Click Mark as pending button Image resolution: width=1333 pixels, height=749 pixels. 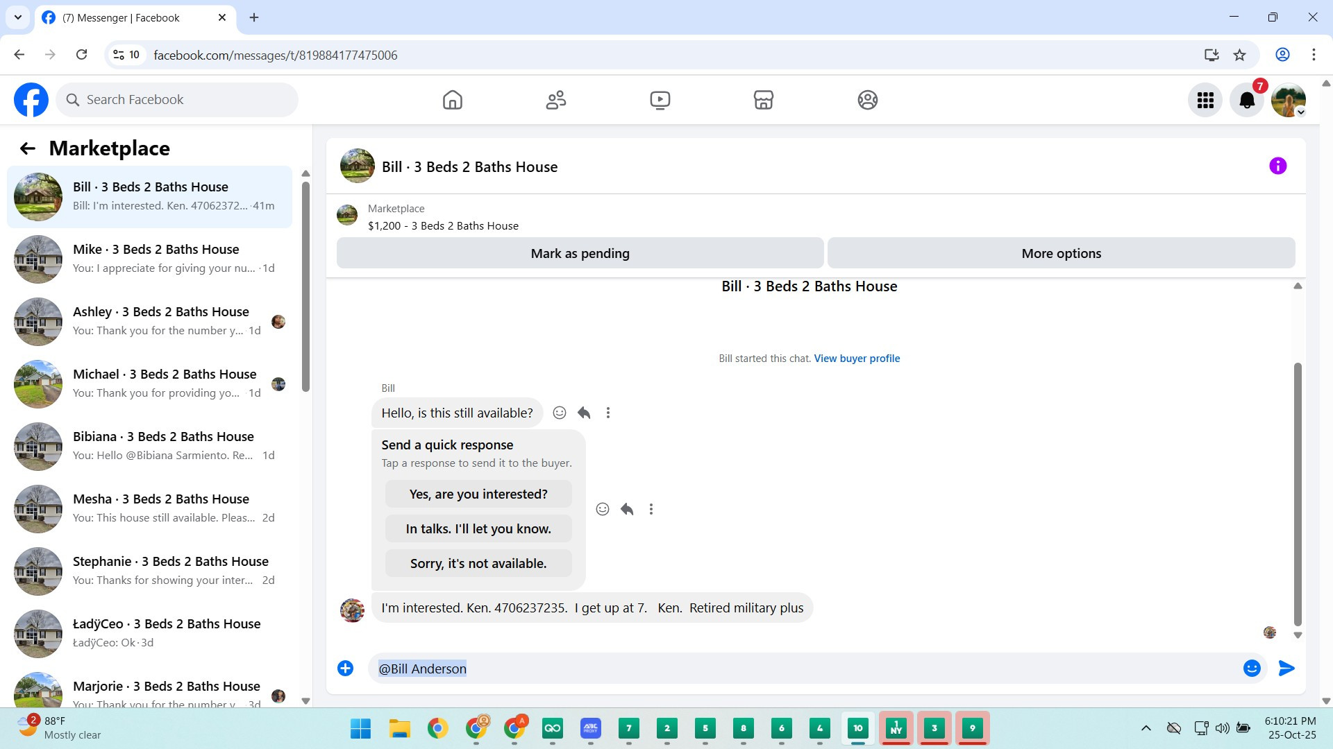click(x=580, y=253)
